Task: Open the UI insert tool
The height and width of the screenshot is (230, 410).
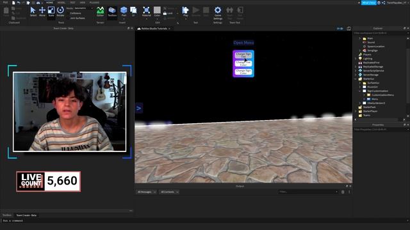Action: 133,11
